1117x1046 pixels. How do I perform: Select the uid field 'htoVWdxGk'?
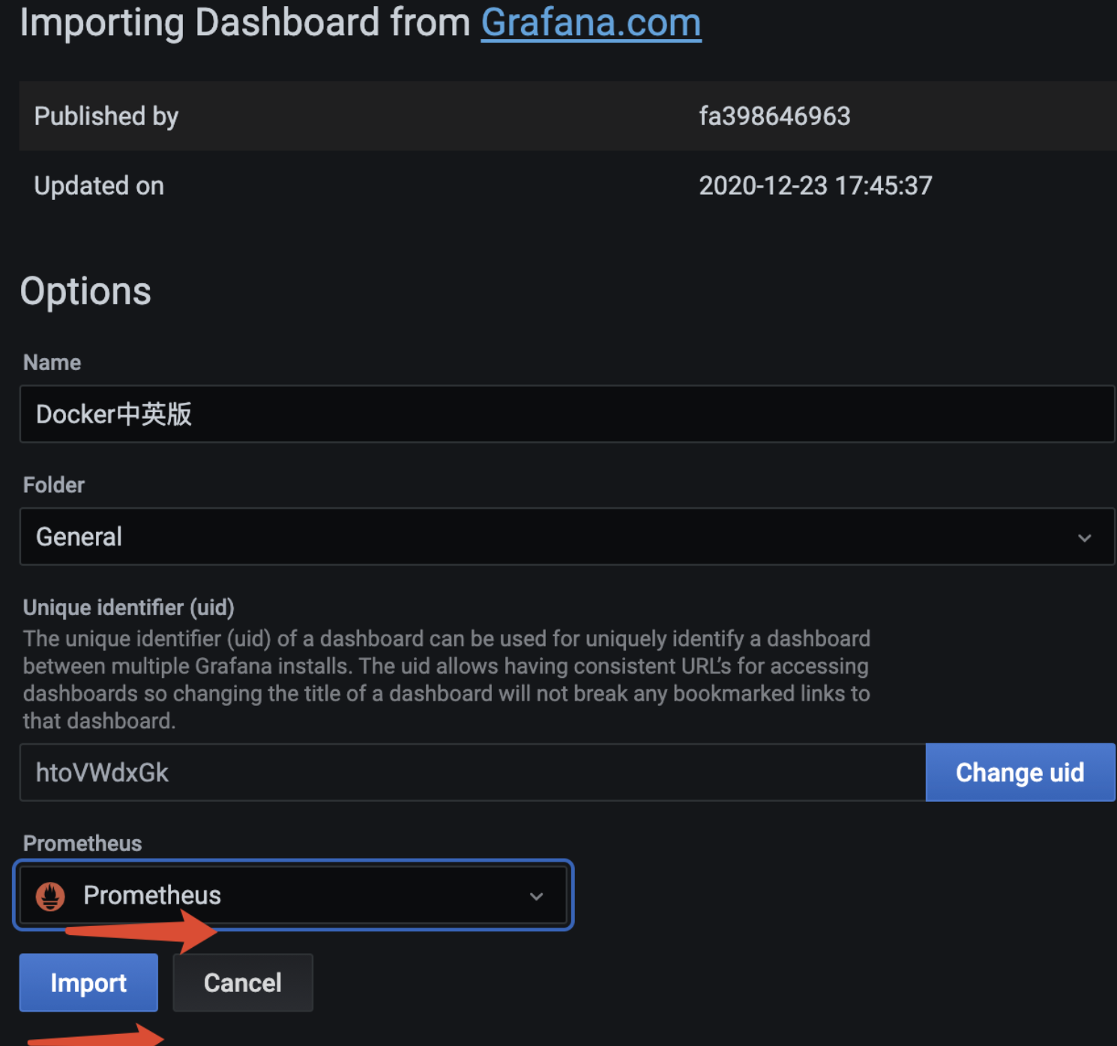(x=473, y=773)
